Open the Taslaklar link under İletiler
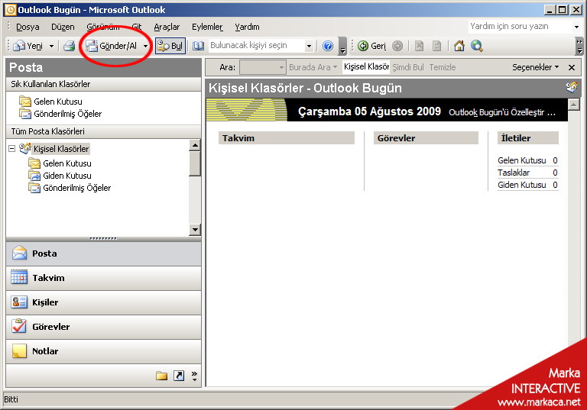Image resolution: width=587 pixels, height=410 pixels. pyautogui.click(x=514, y=173)
